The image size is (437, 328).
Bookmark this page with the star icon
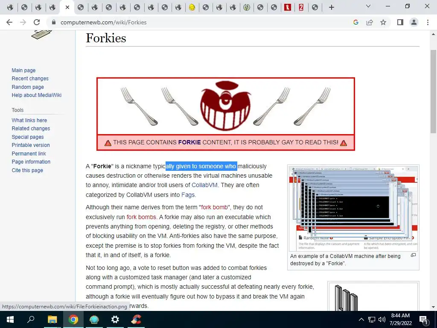[x=383, y=22]
